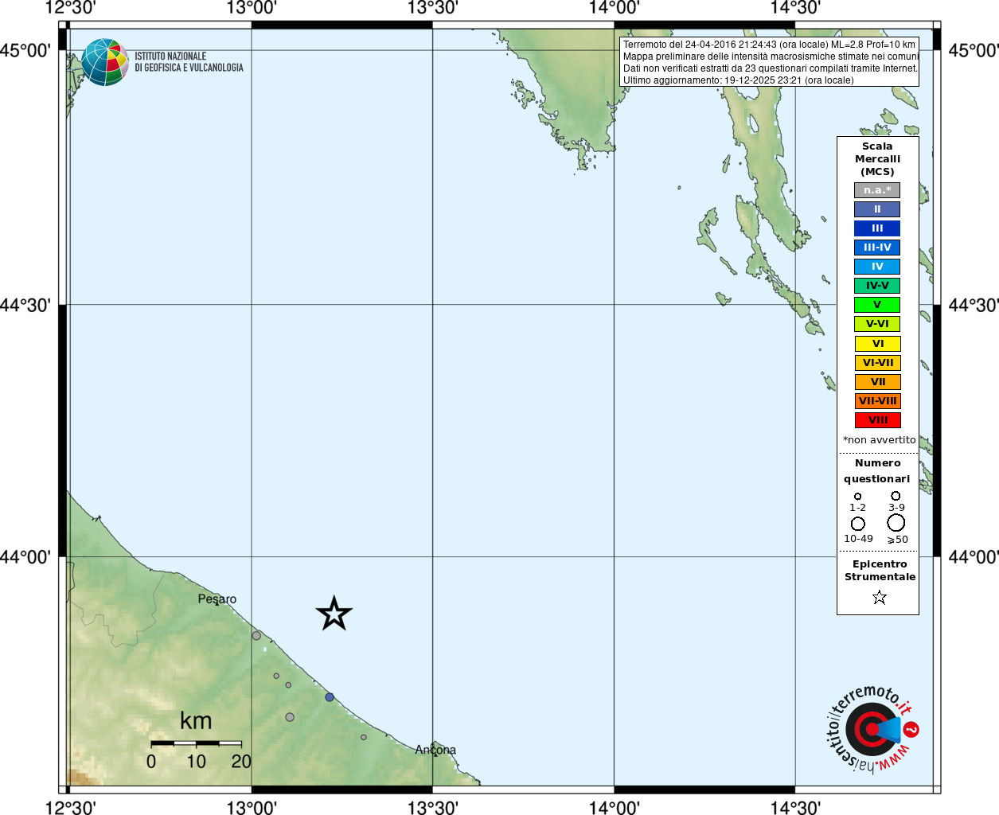Click the intensity II legend swatch
The width and height of the screenshot is (999, 815).
pos(877,209)
